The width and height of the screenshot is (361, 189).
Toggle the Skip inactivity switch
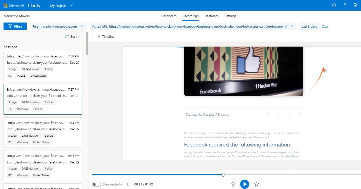click(x=97, y=184)
